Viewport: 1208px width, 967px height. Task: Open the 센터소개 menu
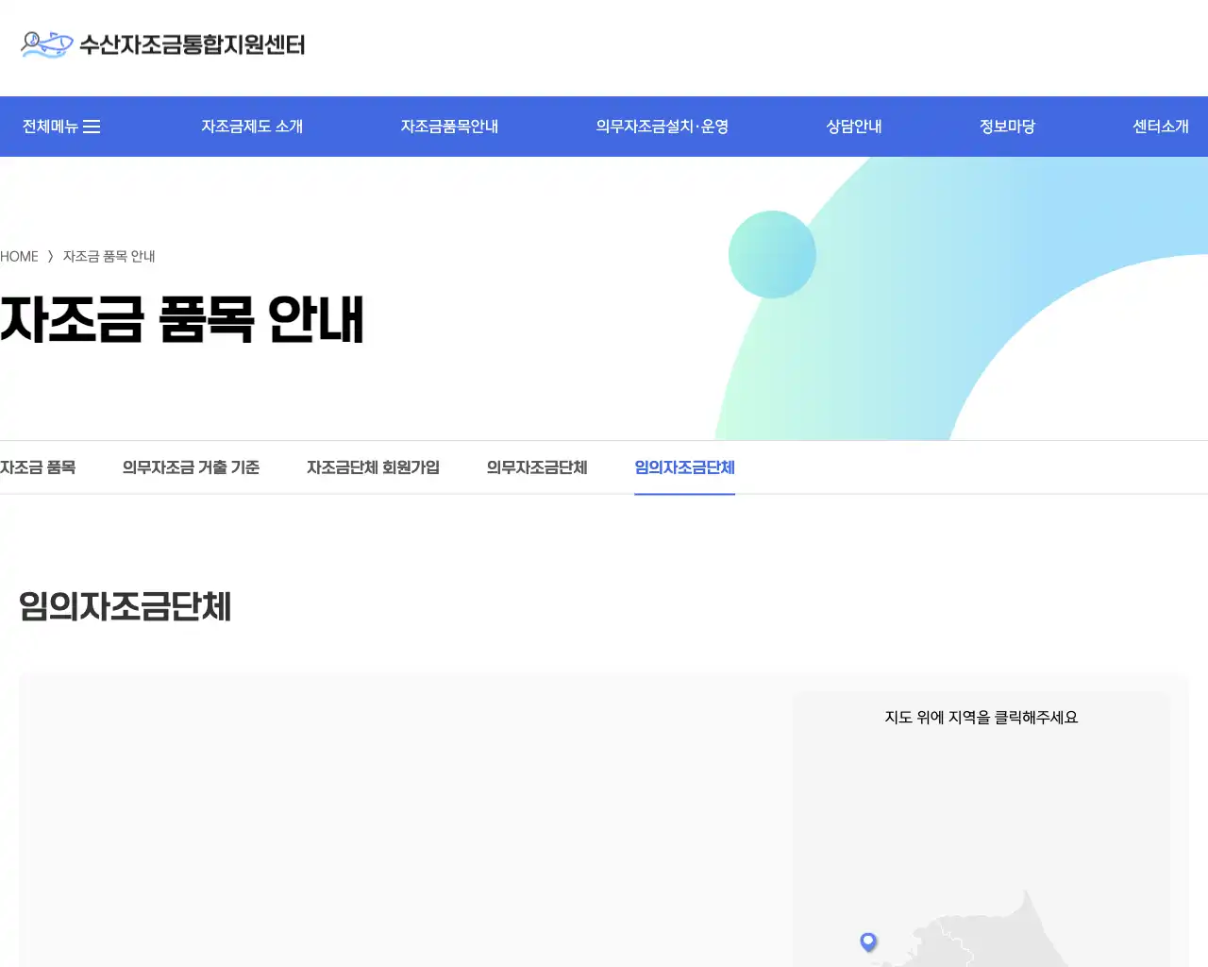1161,126
